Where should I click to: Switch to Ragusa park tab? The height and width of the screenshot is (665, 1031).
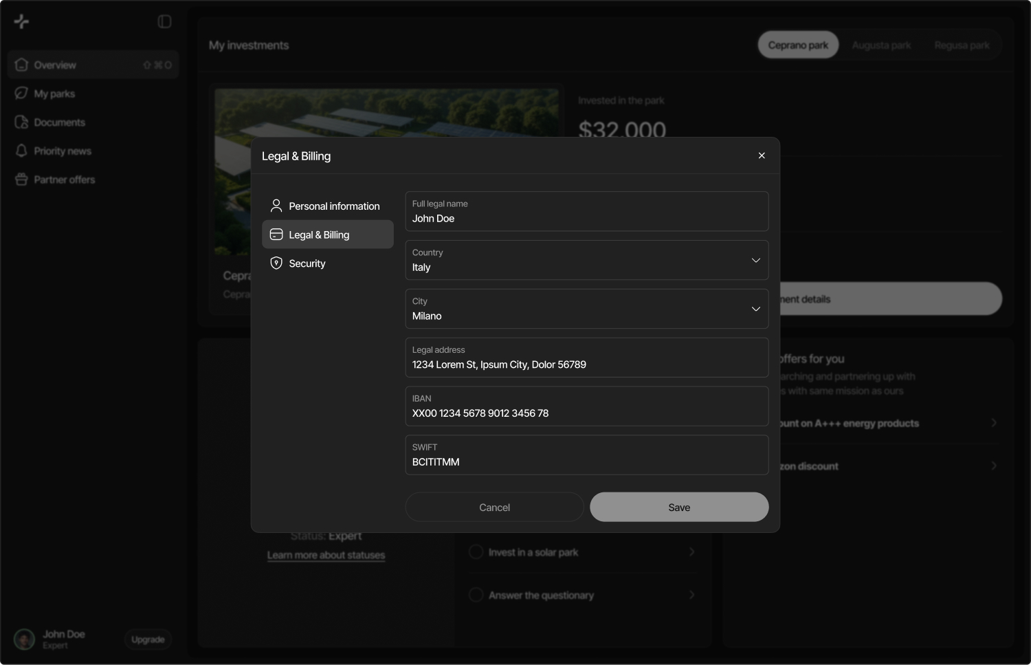[x=962, y=45]
